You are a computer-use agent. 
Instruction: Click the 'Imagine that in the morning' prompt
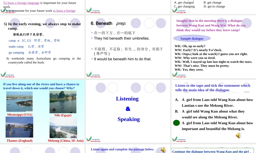pos(211,25)
